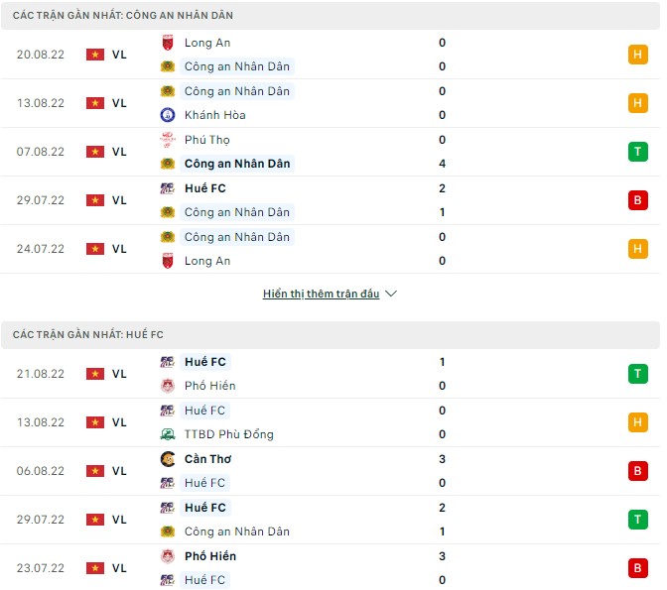This screenshot has width=667, height=590.
Task: Click the TTBD Phù Đổng team logo
Action: pyautogui.click(x=168, y=434)
